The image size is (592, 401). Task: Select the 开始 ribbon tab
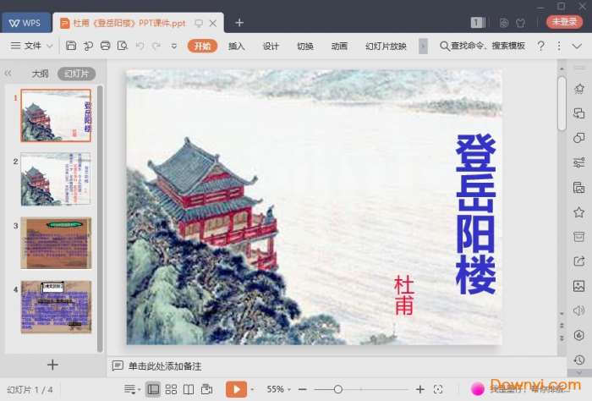[202, 46]
